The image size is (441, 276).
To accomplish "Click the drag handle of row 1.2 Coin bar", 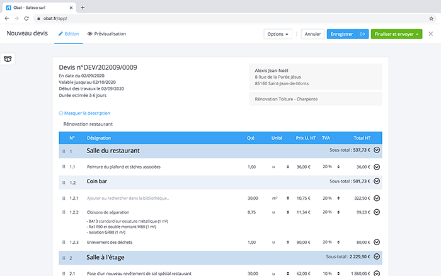I will [x=64, y=183].
